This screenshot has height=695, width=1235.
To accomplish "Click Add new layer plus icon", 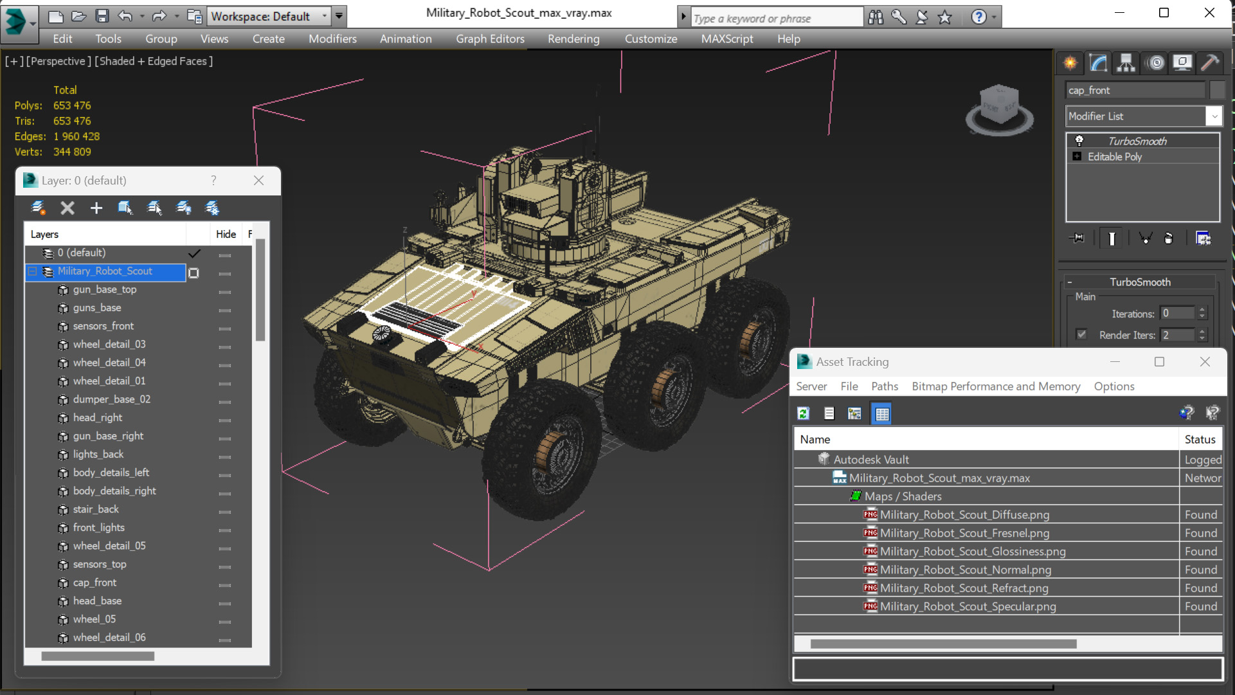I will [x=96, y=208].
